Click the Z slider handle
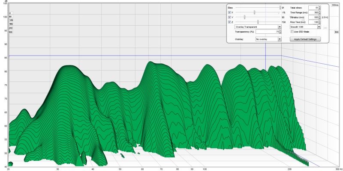 pos(258,22)
